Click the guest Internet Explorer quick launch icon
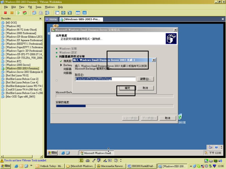The image size is (226, 169). point(63,153)
